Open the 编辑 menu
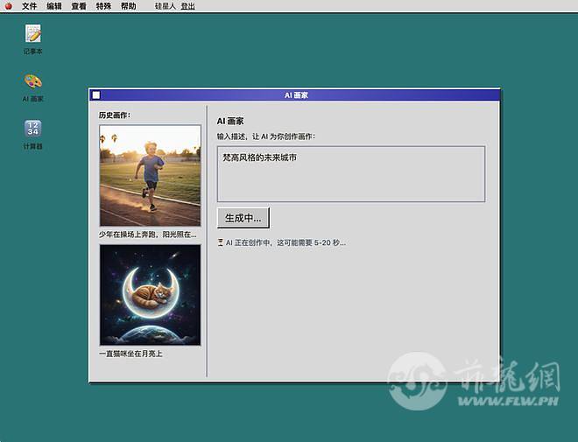The height and width of the screenshot is (442, 578). click(54, 6)
